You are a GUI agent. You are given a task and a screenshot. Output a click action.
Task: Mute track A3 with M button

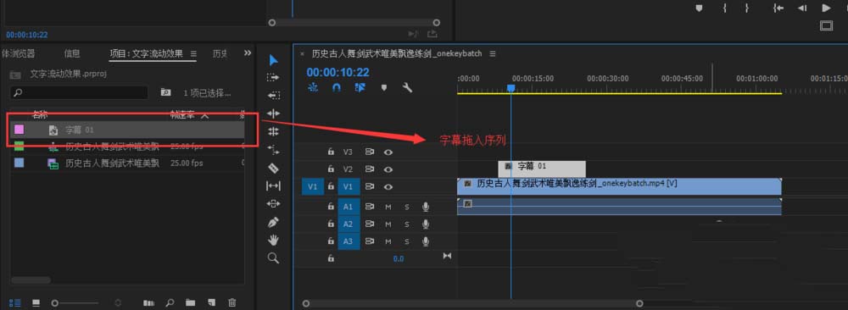[388, 241]
